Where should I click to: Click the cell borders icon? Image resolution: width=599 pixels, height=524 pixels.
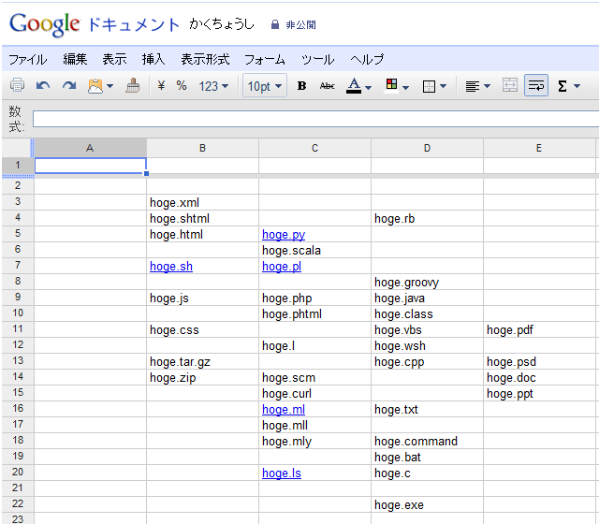[x=429, y=86]
